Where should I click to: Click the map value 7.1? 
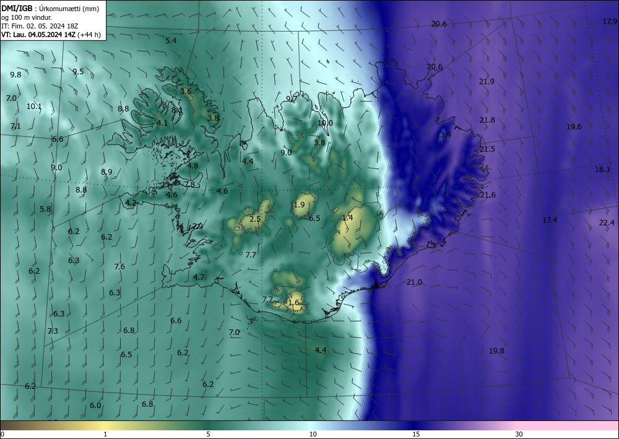pyautogui.click(x=15, y=126)
